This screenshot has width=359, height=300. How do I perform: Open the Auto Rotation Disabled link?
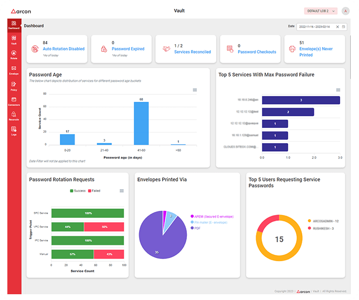click(64, 49)
